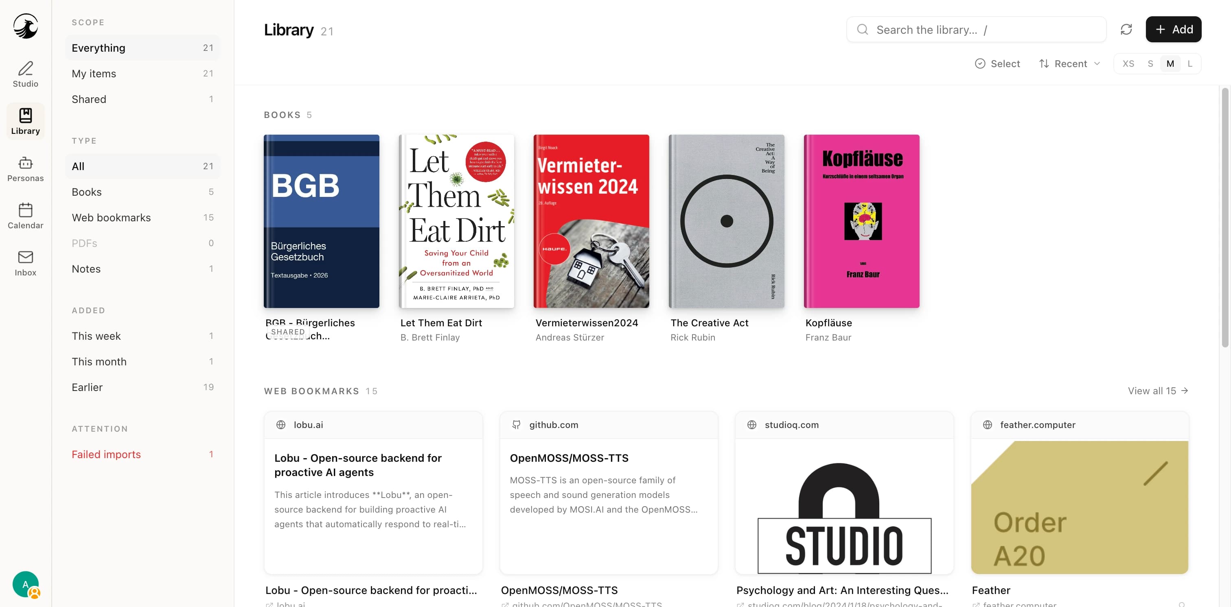This screenshot has width=1231, height=607.
Task: Open The Creative Act book cover
Action: coord(726,221)
